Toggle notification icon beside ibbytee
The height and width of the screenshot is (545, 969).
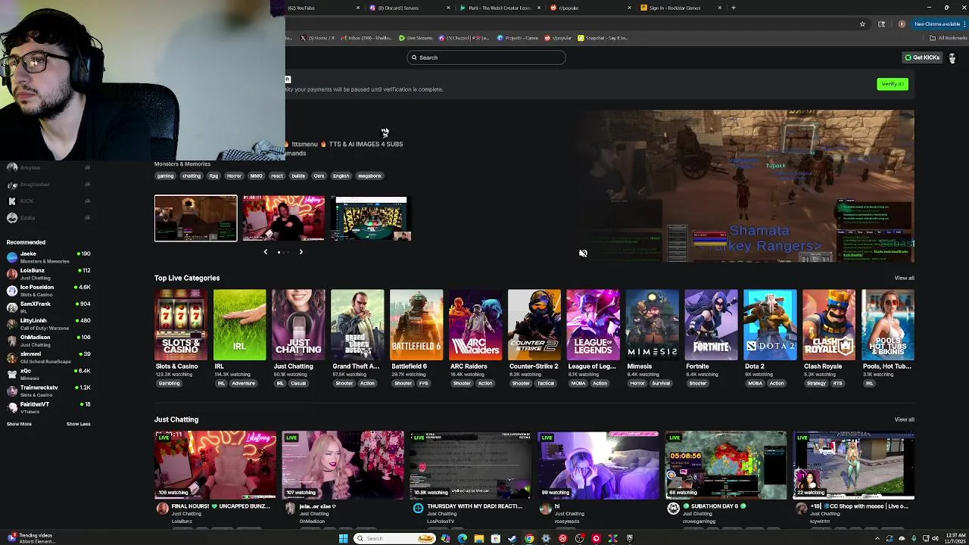point(88,167)
